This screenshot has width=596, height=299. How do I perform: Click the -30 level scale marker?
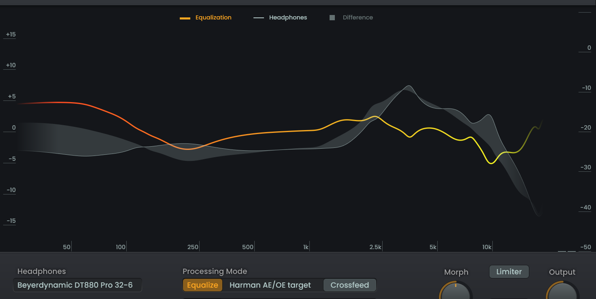(585, 167)
